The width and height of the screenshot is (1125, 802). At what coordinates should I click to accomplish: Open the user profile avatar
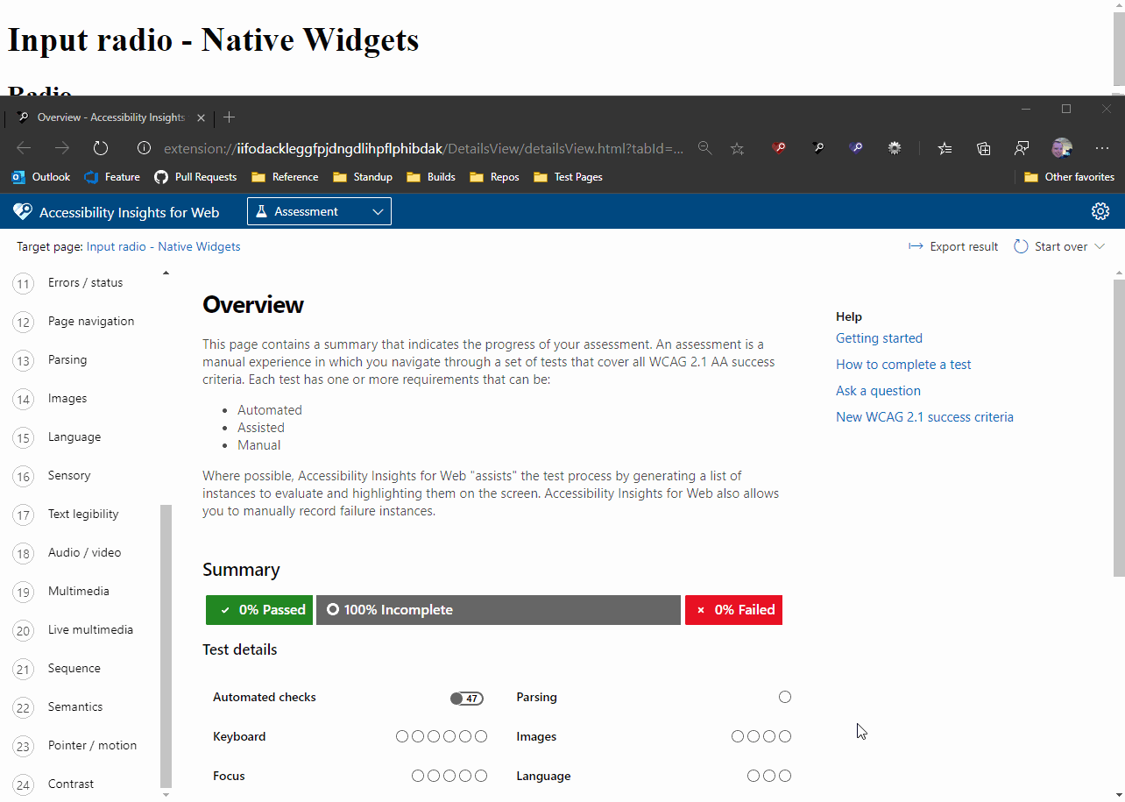(1062, 148)
